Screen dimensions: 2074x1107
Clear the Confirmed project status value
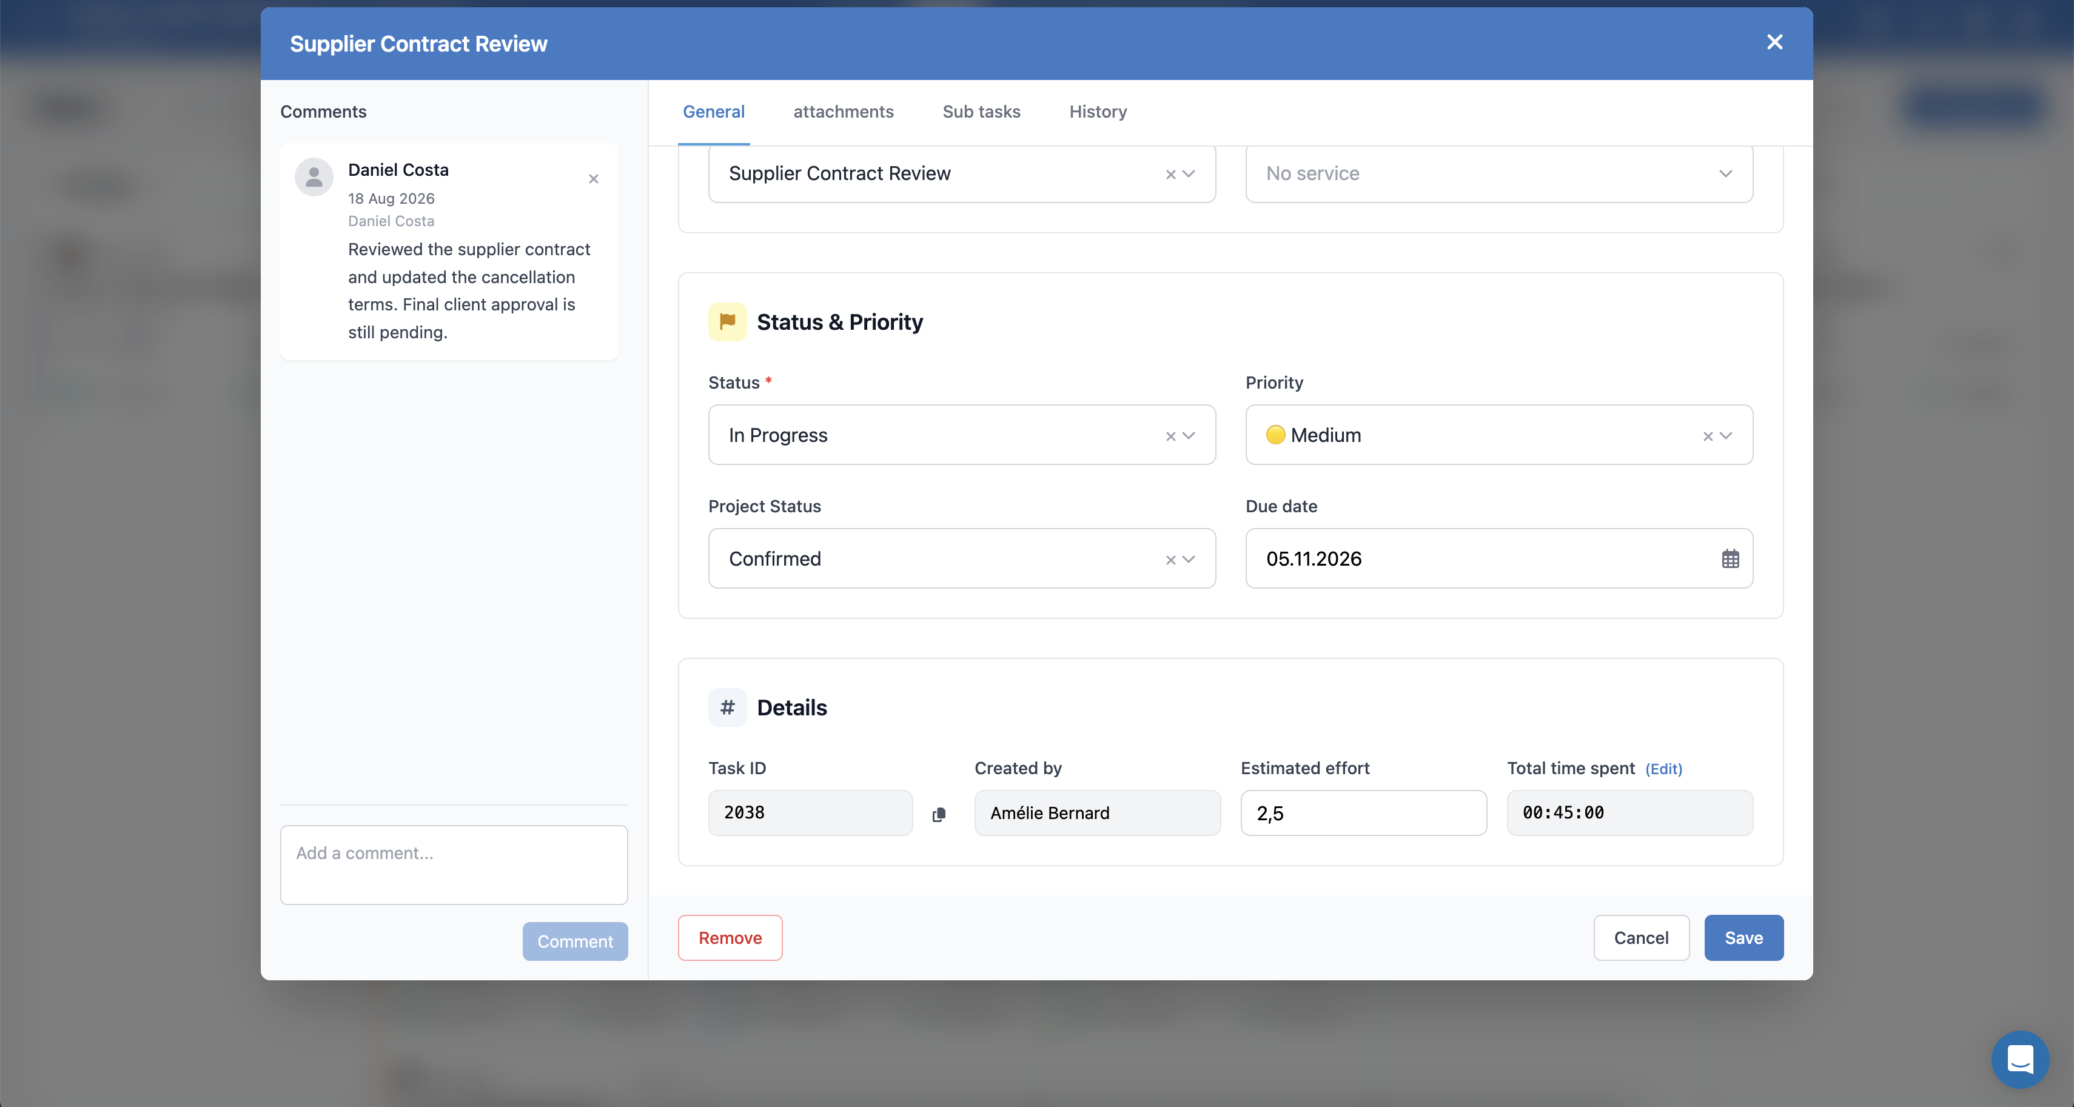pyautogui.click(x=1170, y=560)
